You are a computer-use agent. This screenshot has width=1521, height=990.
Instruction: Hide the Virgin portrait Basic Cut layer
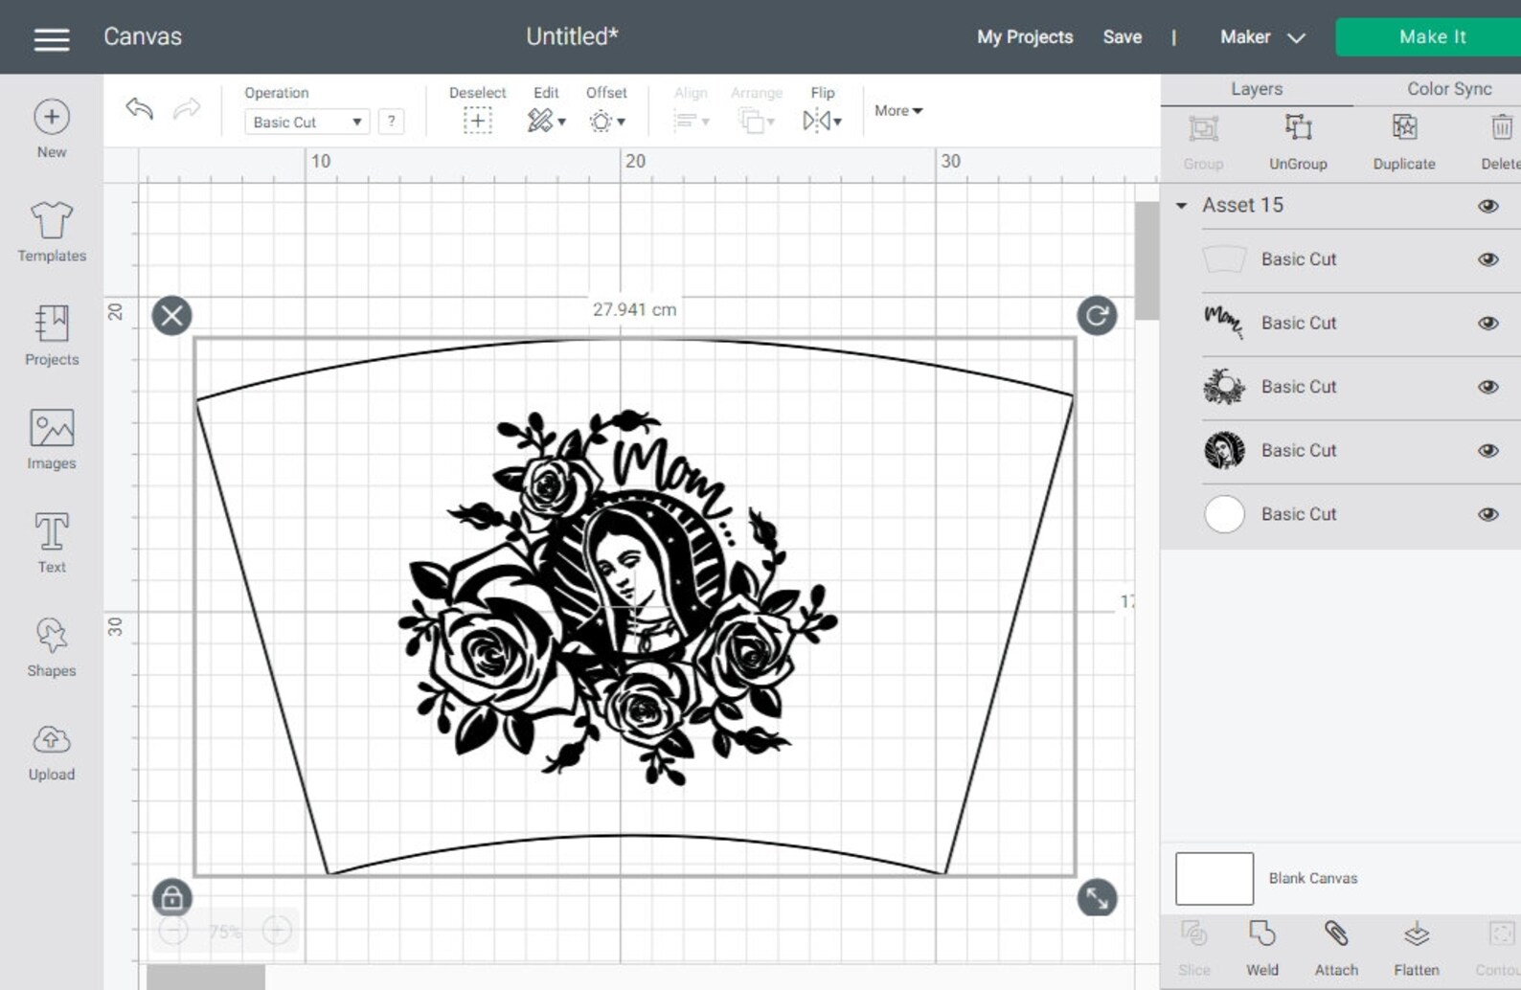tap(1487, 450)
